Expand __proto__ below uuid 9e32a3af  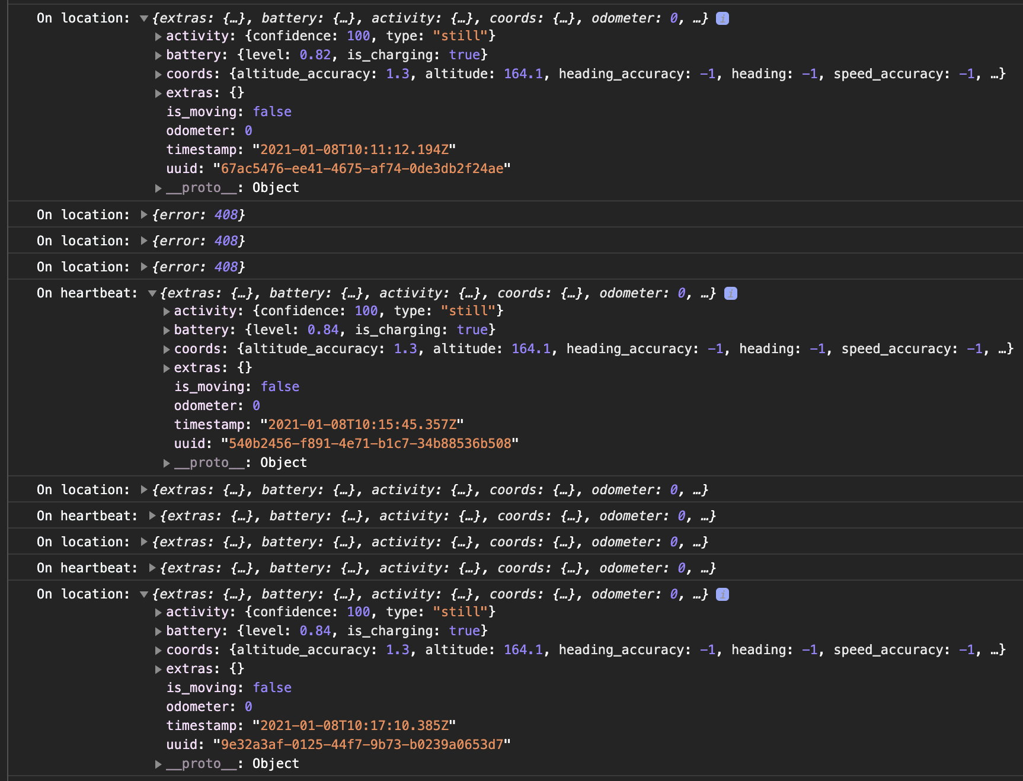(158, 764)
